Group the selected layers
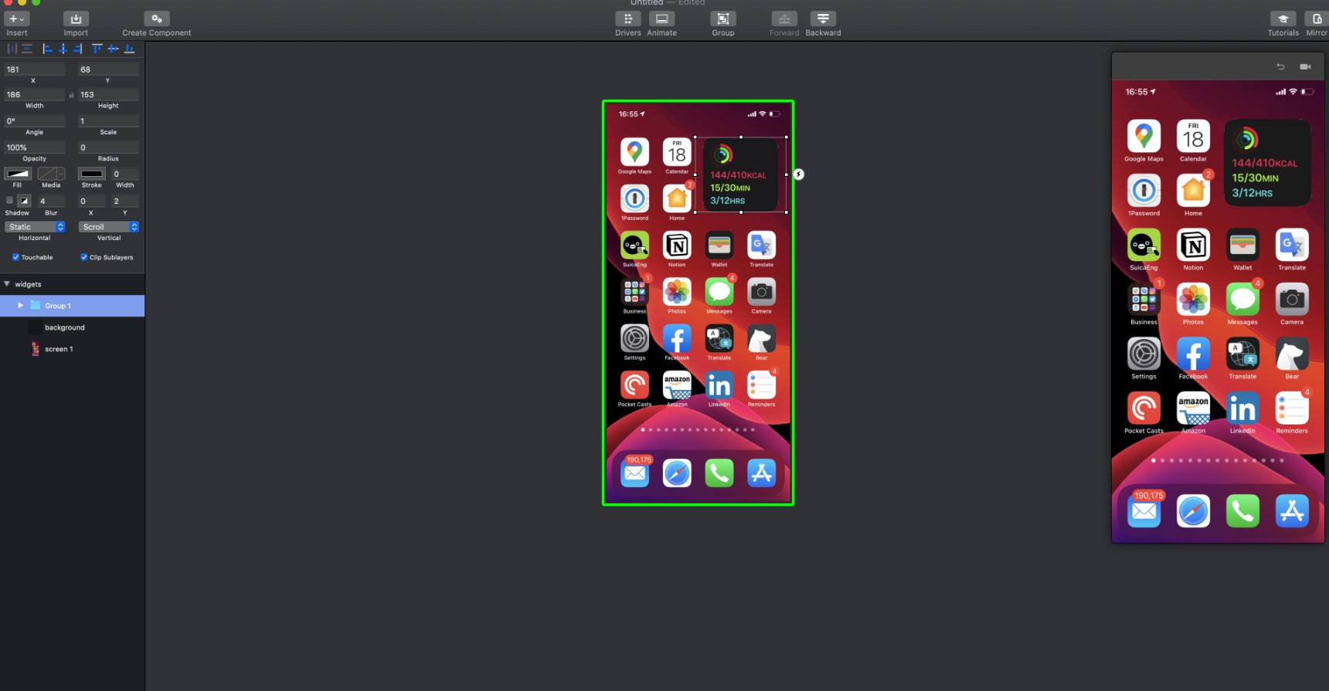This screenshot has height=691, width=1329. (723, 19)
